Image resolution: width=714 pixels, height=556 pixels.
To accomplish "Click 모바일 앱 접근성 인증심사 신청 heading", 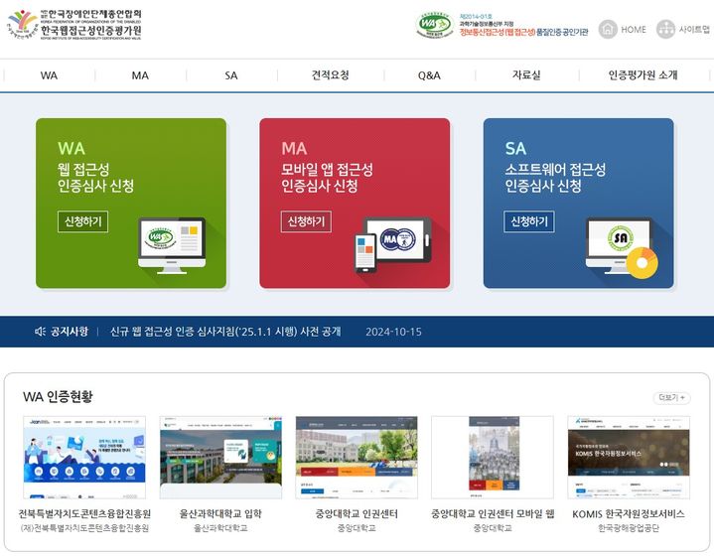I will (x=327, y=178).
